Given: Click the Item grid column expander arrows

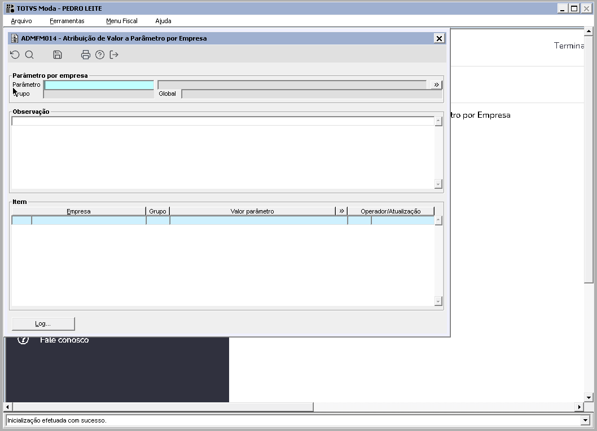Looking at the screenshot, I should [341, 211].
